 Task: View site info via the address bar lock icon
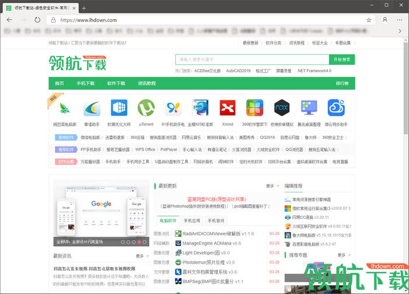click(x=53, y=20)
